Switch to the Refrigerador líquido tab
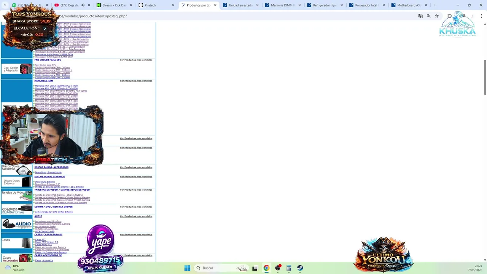 tap(325, 5)
